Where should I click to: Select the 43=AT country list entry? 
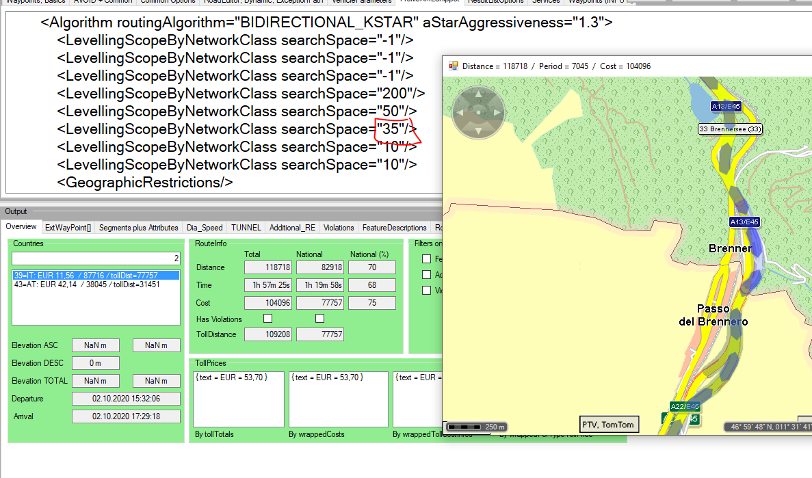86,284
